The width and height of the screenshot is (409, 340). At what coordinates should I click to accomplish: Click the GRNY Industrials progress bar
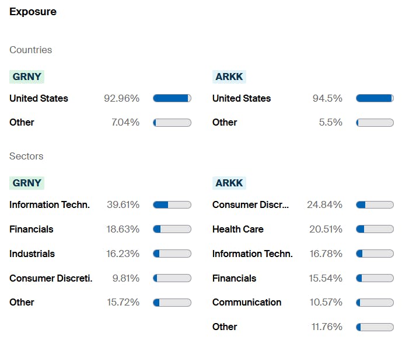[172, 254]
